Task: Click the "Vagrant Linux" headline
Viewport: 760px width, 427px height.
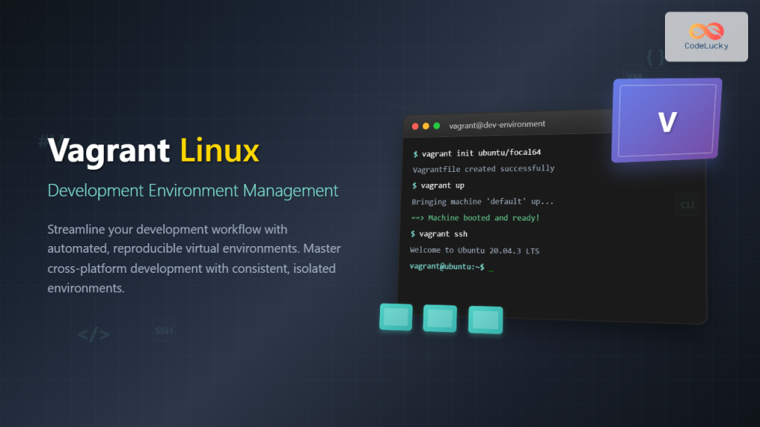Action: 153,150
